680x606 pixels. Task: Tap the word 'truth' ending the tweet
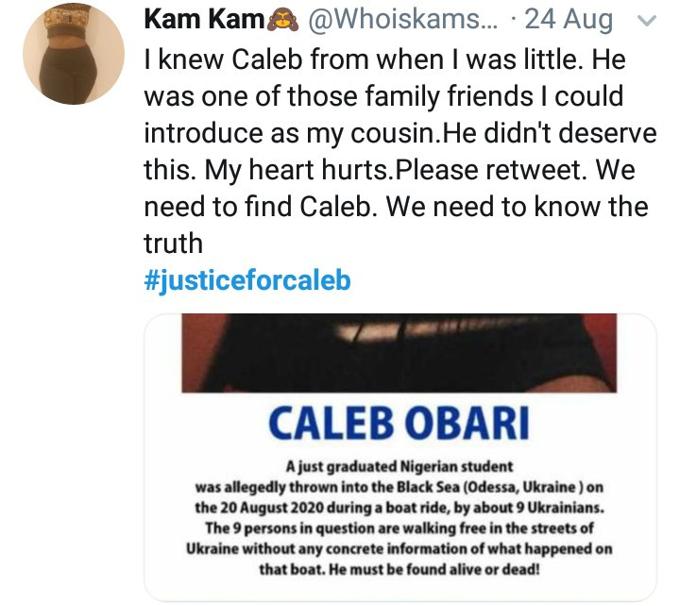click(173, 243)
